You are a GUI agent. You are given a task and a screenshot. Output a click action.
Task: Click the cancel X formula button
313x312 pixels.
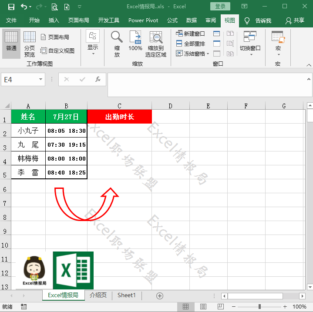click(x=67, y=79)
